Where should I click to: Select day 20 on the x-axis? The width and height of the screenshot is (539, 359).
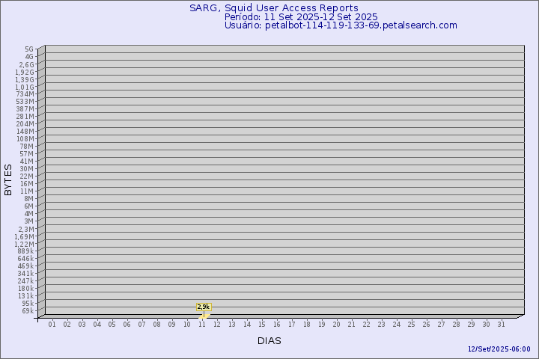337,325
